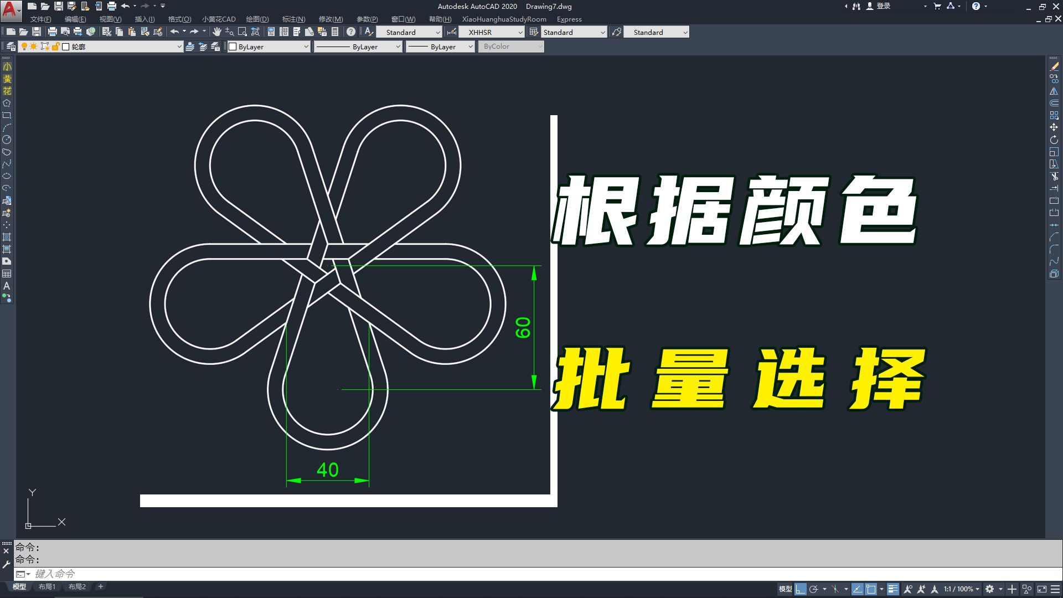Select the Erase tool in Modify toolbar

click(1054, 66)
